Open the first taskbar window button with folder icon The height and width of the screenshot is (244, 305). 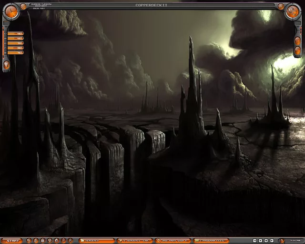coord(96,241)
